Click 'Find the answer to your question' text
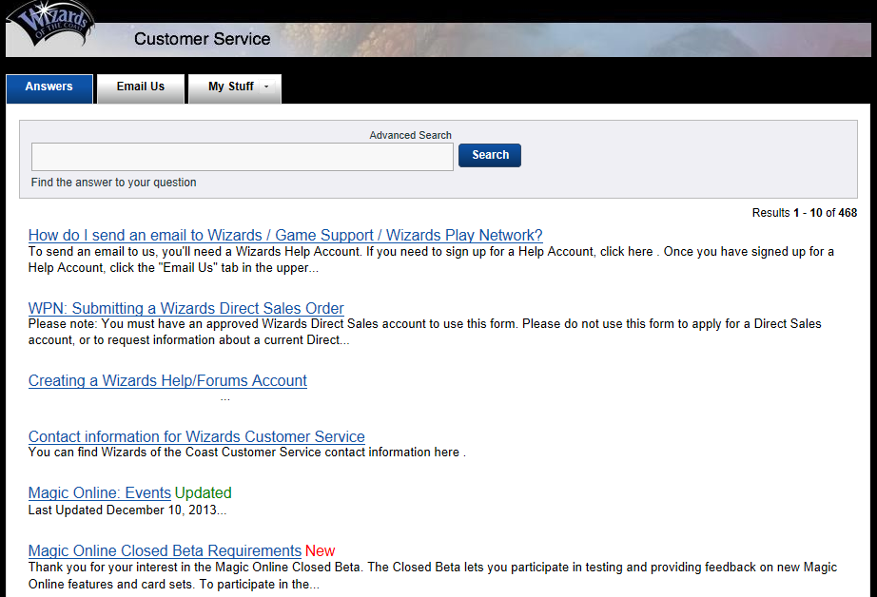The width and height of the screenshot is (877, 597). pos(113,183)
